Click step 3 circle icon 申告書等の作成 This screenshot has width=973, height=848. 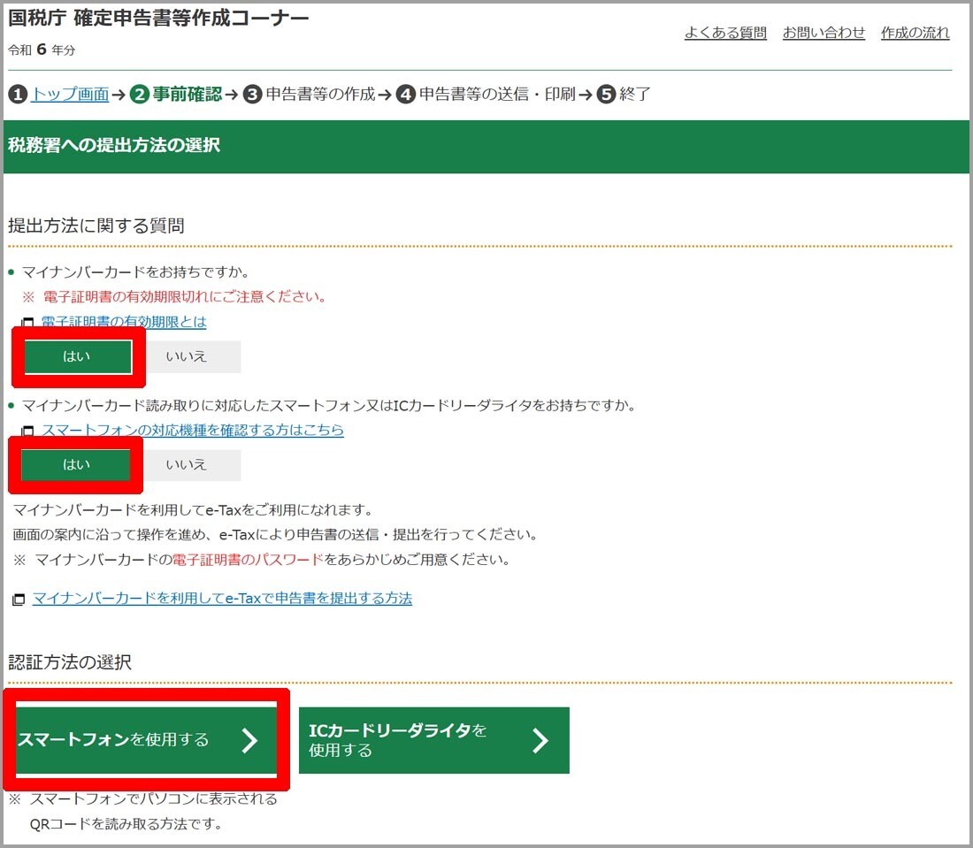(253, 95)
